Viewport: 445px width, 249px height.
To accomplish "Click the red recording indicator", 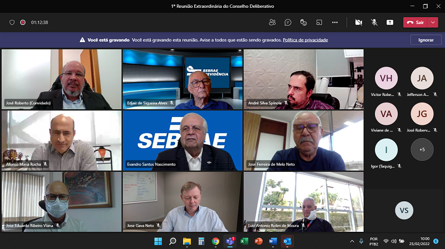I will 23,22.
